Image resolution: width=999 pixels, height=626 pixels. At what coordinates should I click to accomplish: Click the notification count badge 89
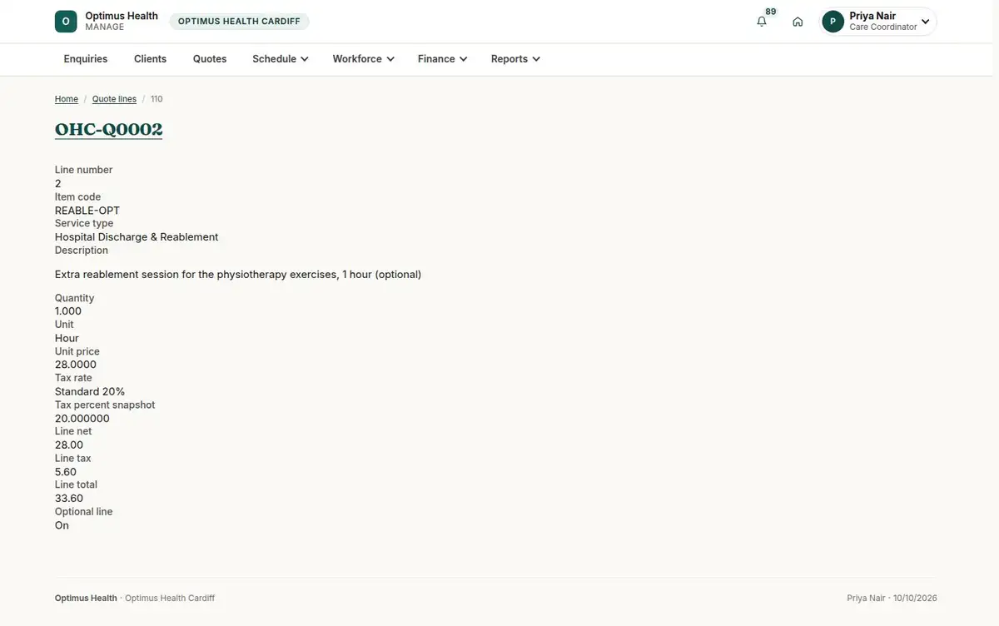pyautogui.click(x=771, y=12)
